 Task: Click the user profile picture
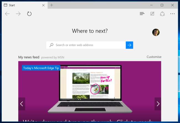click(156, 32)
